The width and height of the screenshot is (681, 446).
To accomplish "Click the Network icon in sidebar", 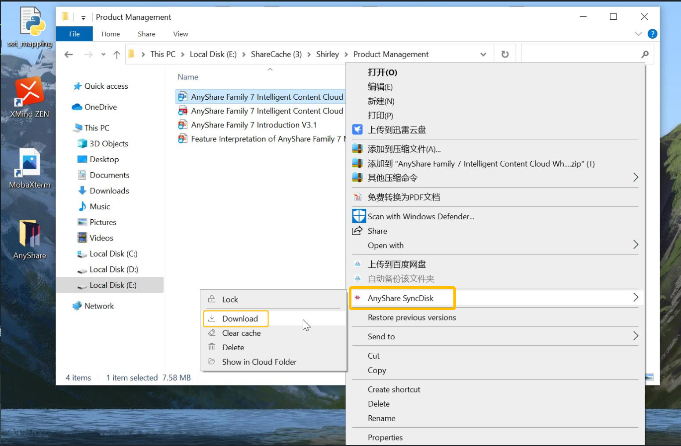I will 77,306.
